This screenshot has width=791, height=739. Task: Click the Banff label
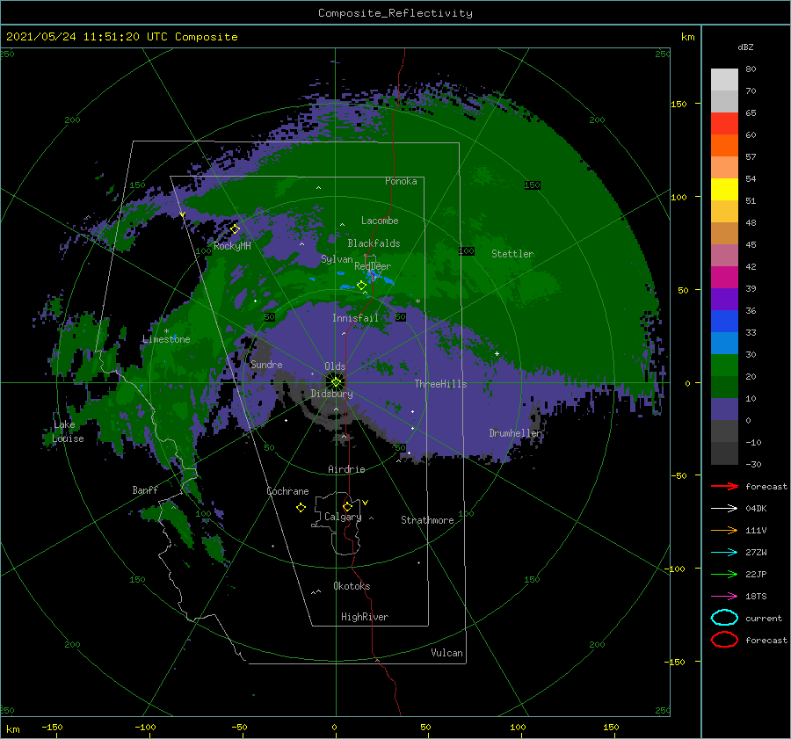click(145, 489)
